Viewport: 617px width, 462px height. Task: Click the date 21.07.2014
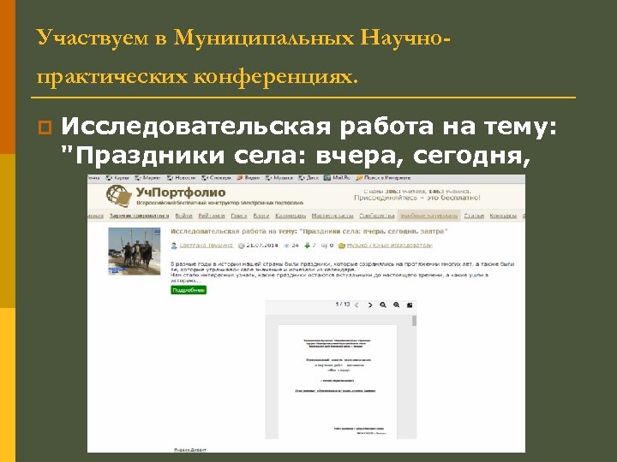[x=261, y=246]
